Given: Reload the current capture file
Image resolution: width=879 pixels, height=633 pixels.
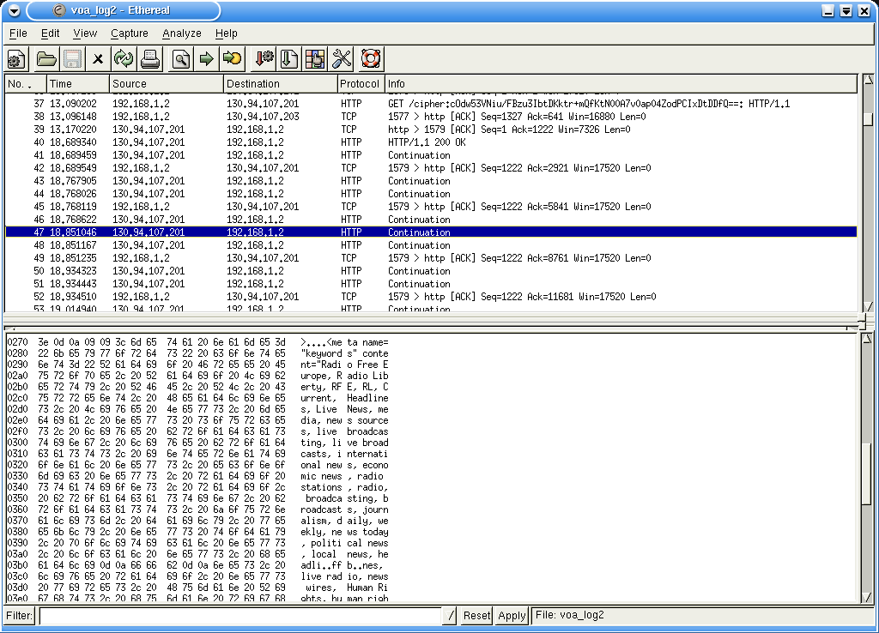Looking at the screenshot, I should click(x=124, y=59).
